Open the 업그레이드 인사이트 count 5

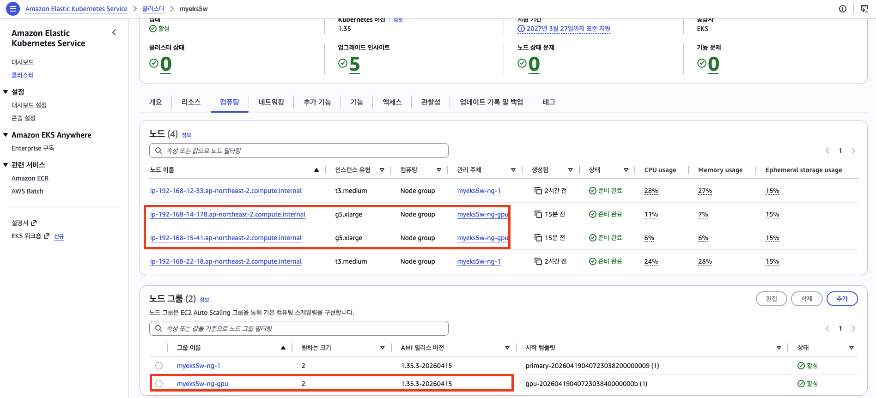click(354, 64)
